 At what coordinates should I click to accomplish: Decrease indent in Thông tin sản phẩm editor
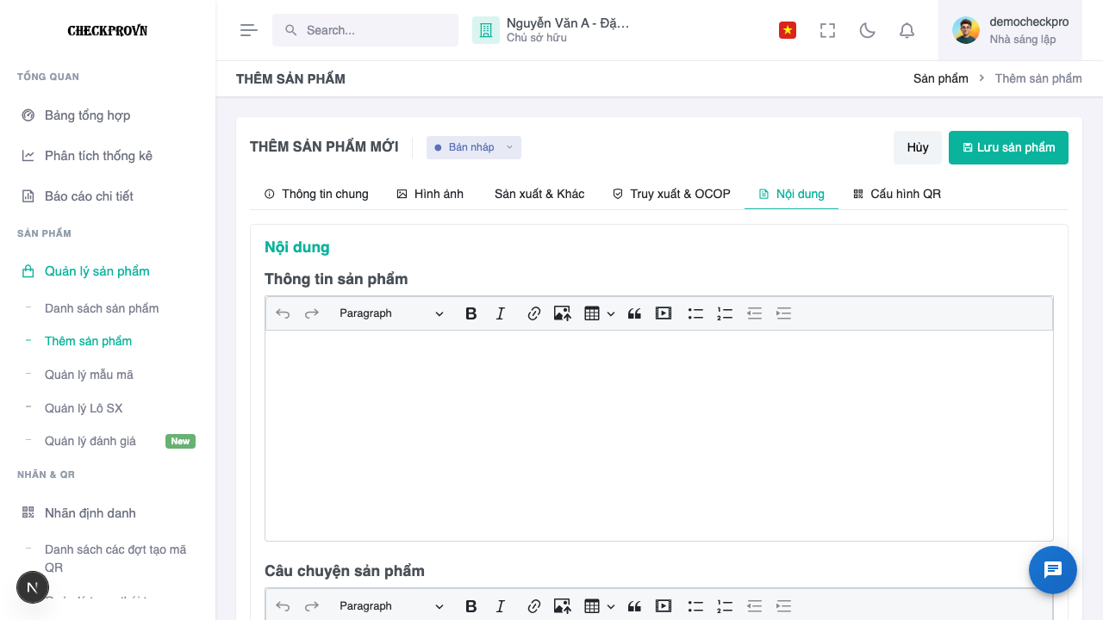click(x=754, y=313)
